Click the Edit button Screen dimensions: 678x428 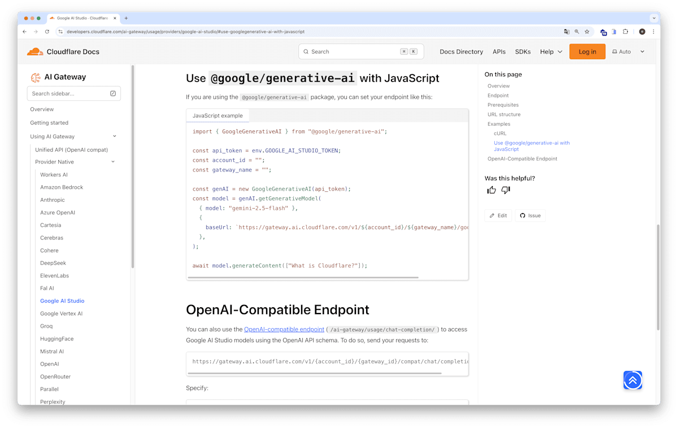pos(498,215)
